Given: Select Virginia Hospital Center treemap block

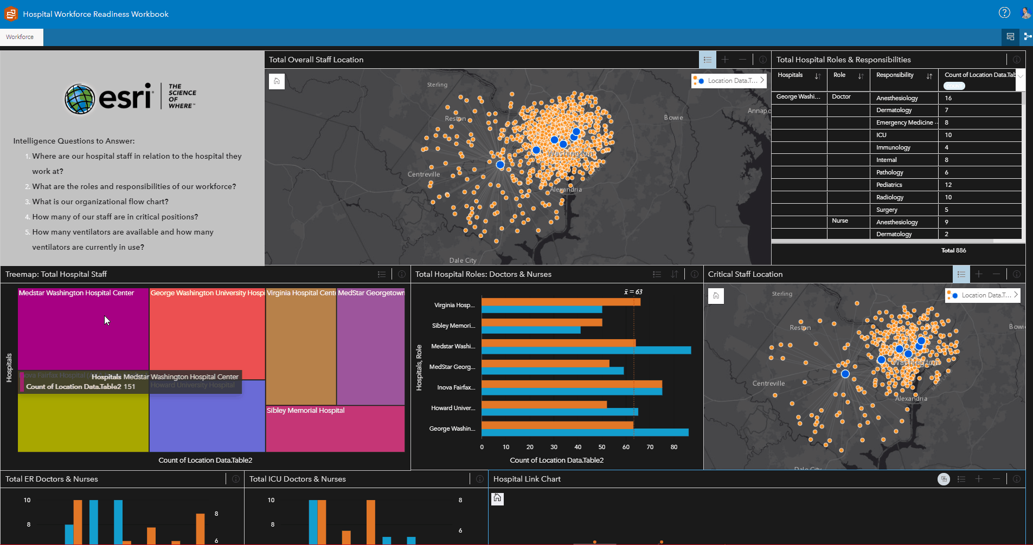Looking at the screenshot, I should pos(301,346).
